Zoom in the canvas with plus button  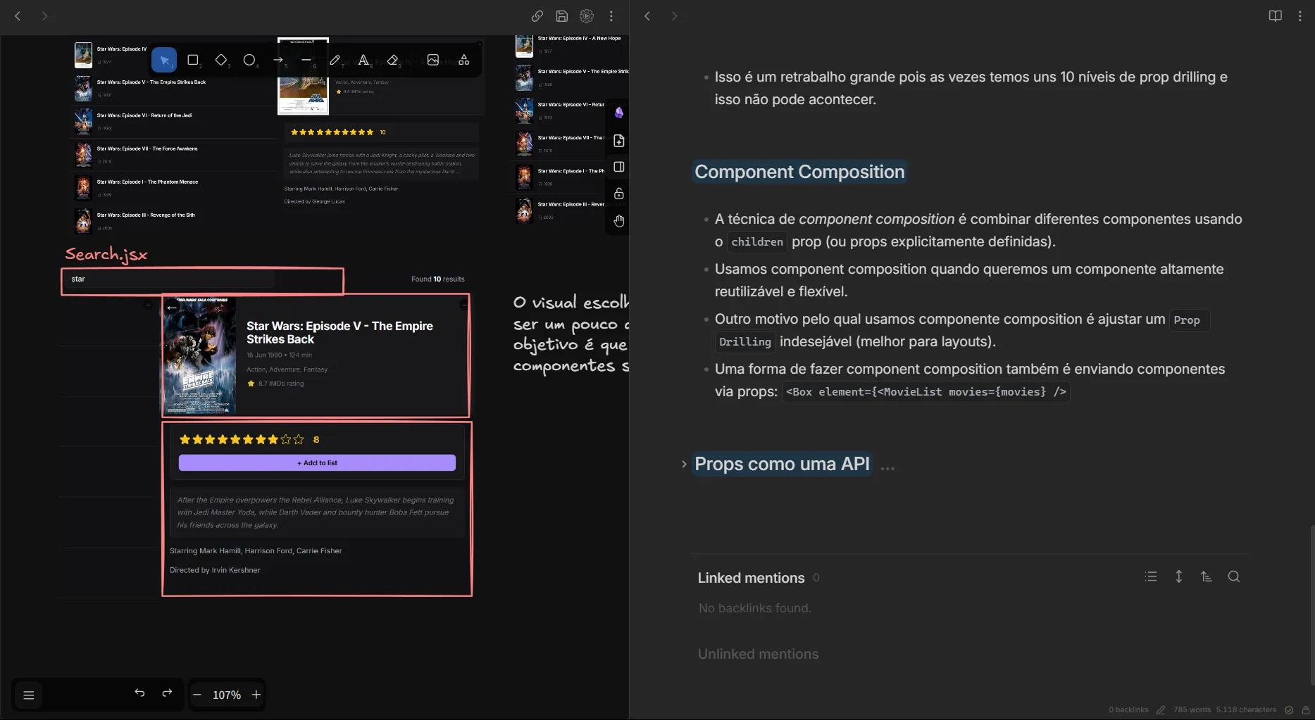click(x=256, y=695)
